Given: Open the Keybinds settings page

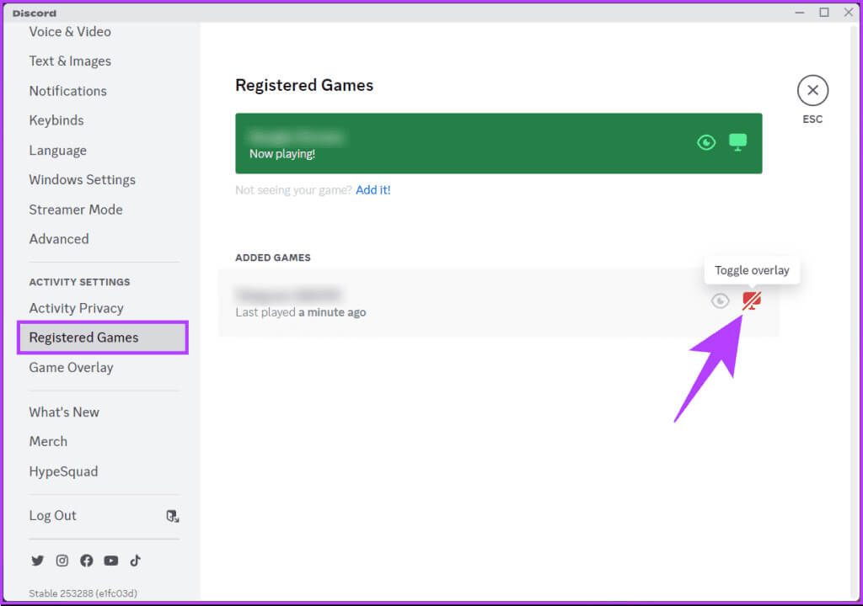Looking at the screenshot, I should click(x=56, y=120).
